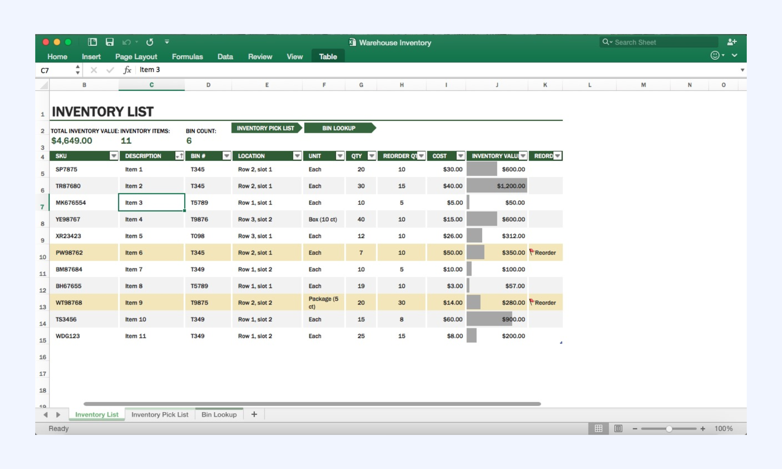Click the Redo icon
Viewport: 782px width, 469px height.
pyautogui.click(x=150, y=42)
